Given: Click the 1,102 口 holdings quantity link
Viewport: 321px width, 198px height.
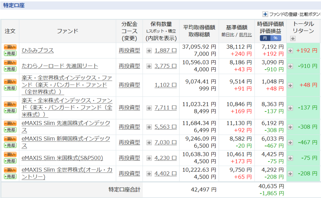Looking at the screenshot, I should [166, 85].
